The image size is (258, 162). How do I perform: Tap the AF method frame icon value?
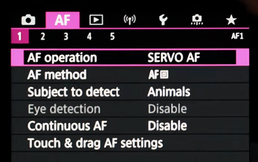coord(158,75)
